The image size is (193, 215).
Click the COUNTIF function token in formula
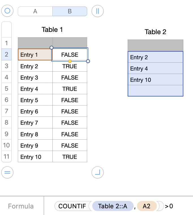[72, 206]
